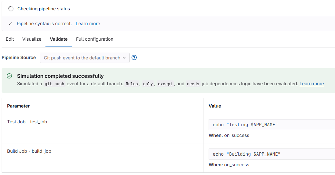The width and height of the screenshot is (335, 175).
Task: Follow Learn more link next to Pipeline syntax message
Action: [88, 24]
